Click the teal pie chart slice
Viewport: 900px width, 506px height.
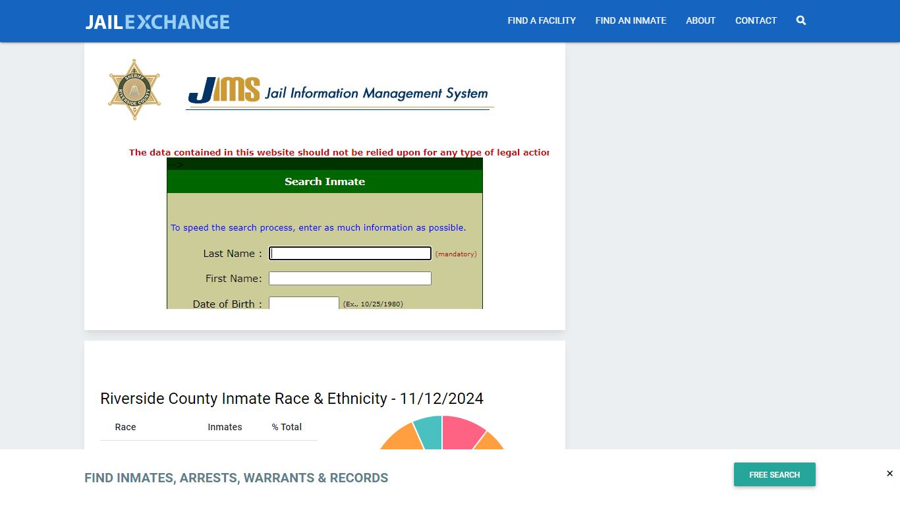pyautogui.click(x=430, y=432)
